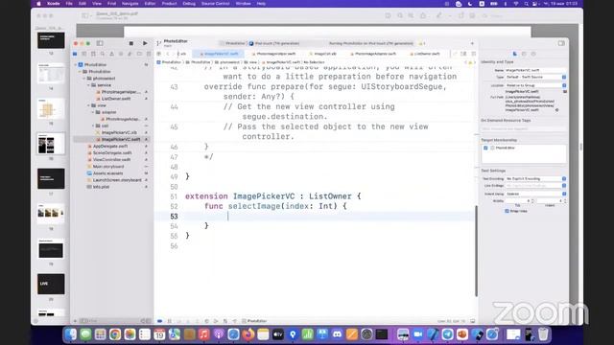The image size is (614, 345).
Task: Click the file Name field in inspector
Action: 535,70
